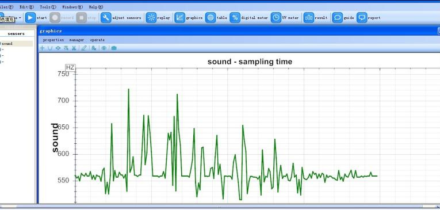
Task: Open the Files menu
Action: coord(6,7)
